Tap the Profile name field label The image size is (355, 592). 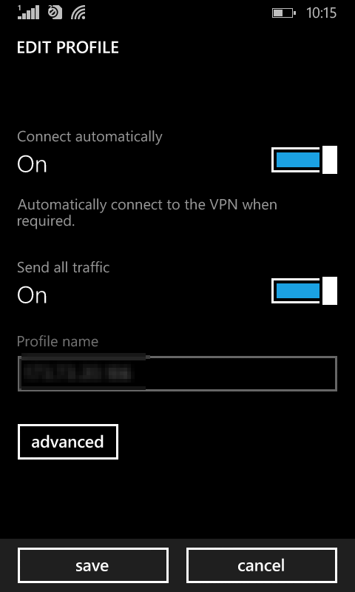(58, 341)
